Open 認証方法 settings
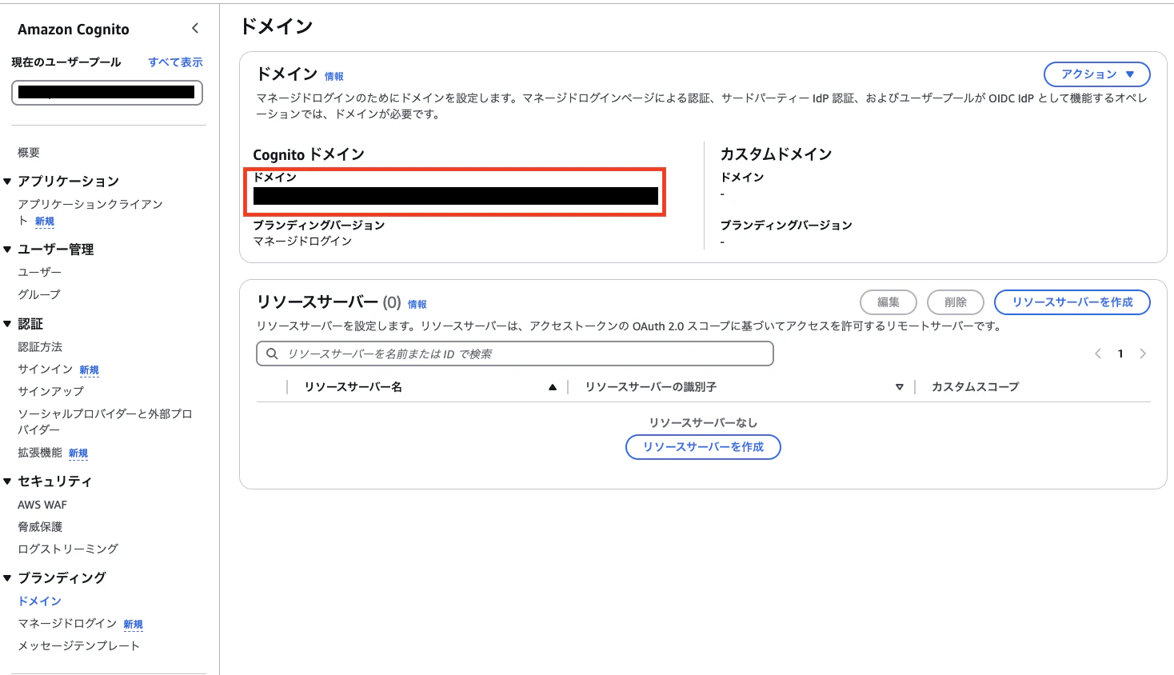Screen dimensions: 1174x675 [x=40, y=347]
